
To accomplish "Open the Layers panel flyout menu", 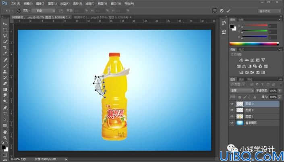I will (280, 79).
